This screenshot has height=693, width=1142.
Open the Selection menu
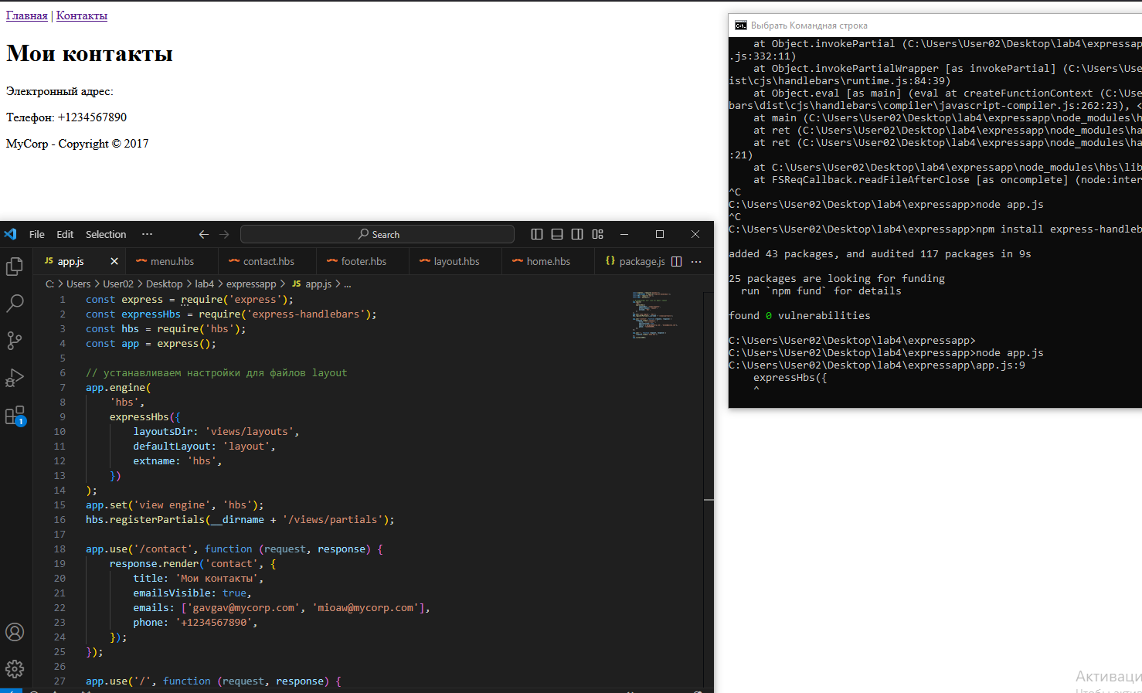[106, 234]
